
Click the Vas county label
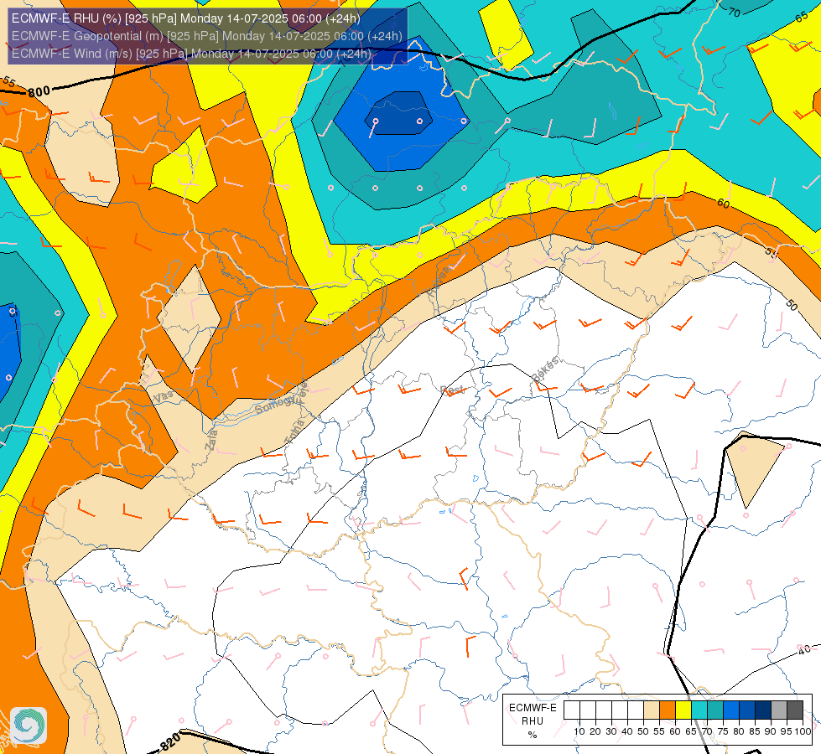point(163,398)
